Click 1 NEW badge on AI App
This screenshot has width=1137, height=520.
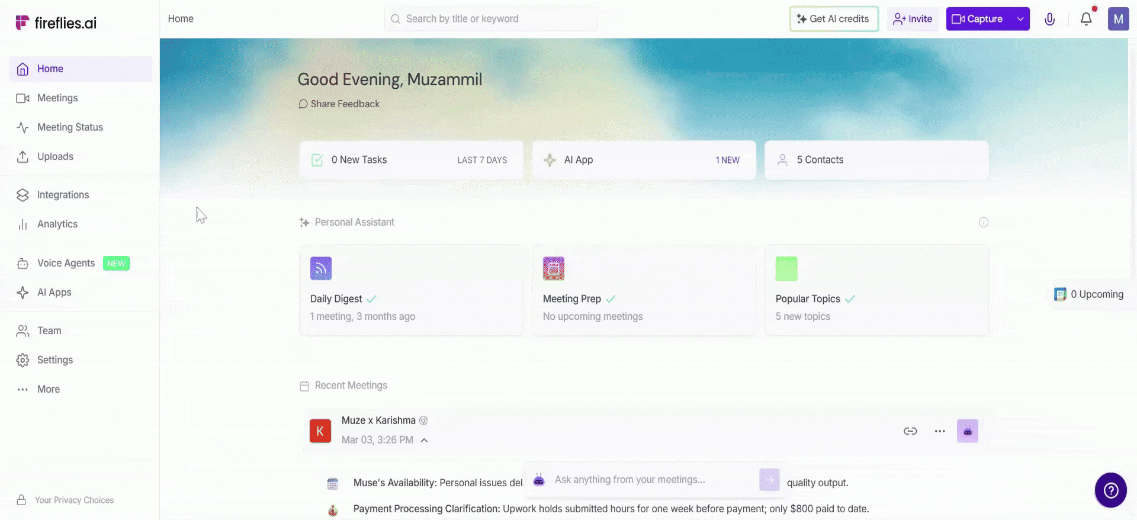(728, 160)
